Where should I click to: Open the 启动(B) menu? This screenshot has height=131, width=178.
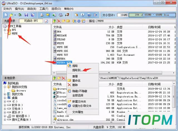[x=32, y=9]
